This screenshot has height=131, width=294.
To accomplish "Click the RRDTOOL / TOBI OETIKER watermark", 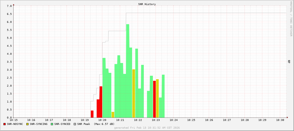I will tap(291, 19).
